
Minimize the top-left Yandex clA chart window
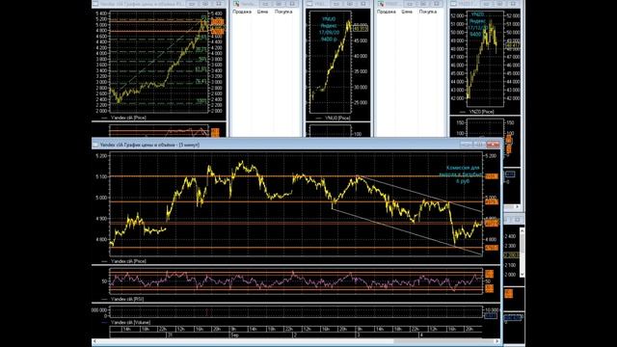tap(192, 3)
